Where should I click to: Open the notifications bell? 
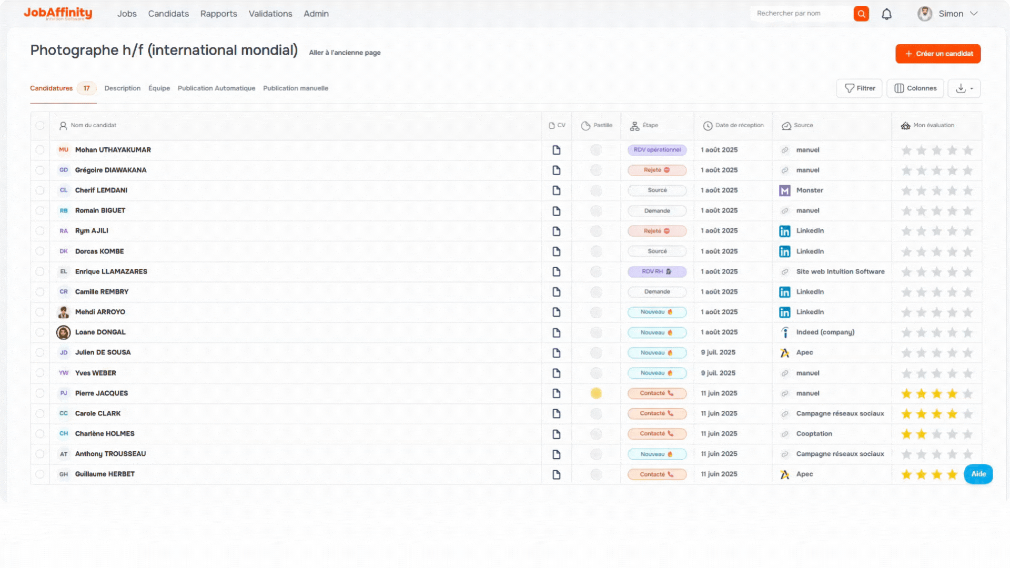(886, 14)
